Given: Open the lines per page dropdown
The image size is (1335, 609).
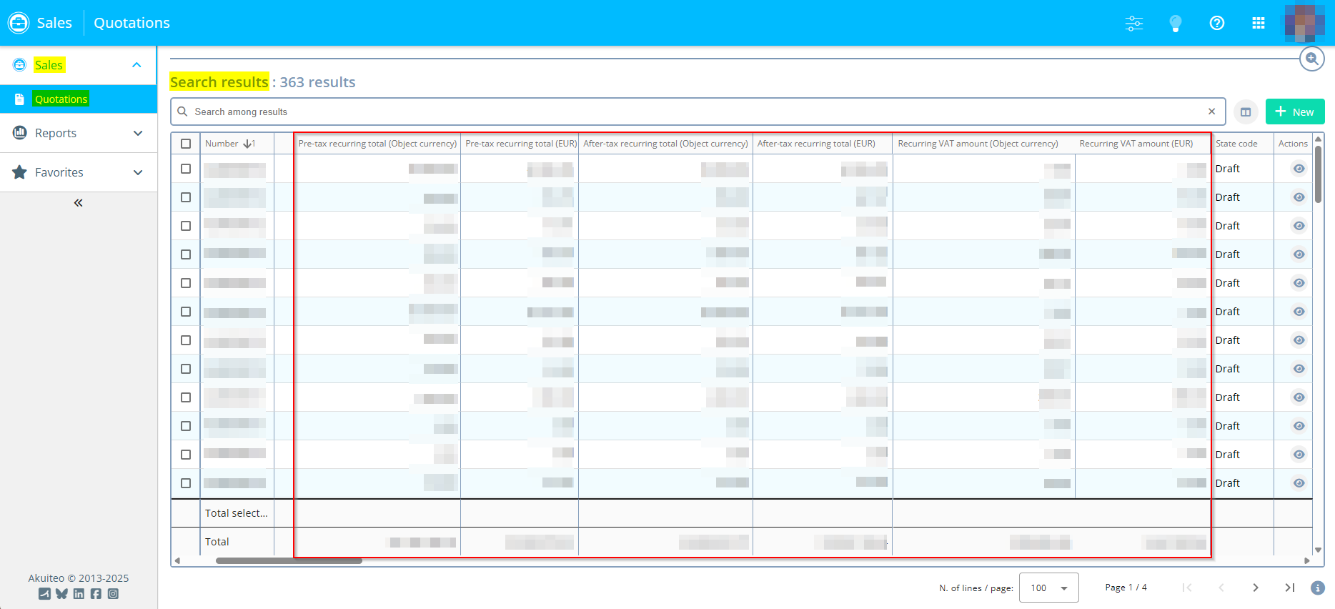Looking at the screenshot, I should click(1048, 588).
